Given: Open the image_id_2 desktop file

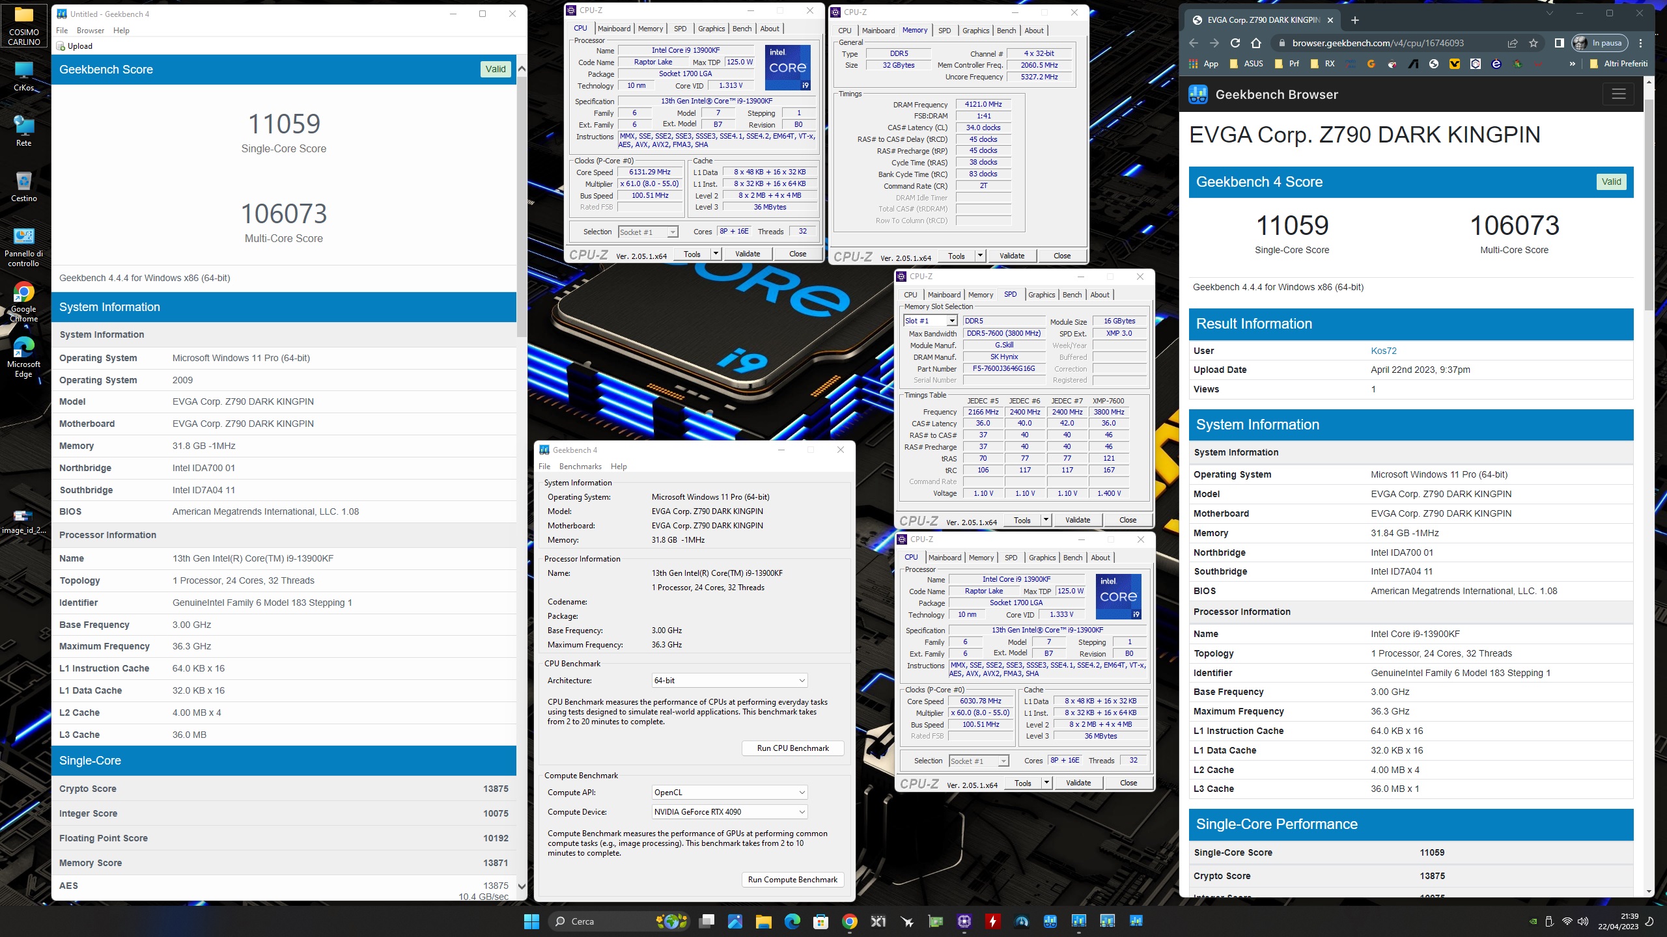Looking at the screenshot, I should click(23, 521).
